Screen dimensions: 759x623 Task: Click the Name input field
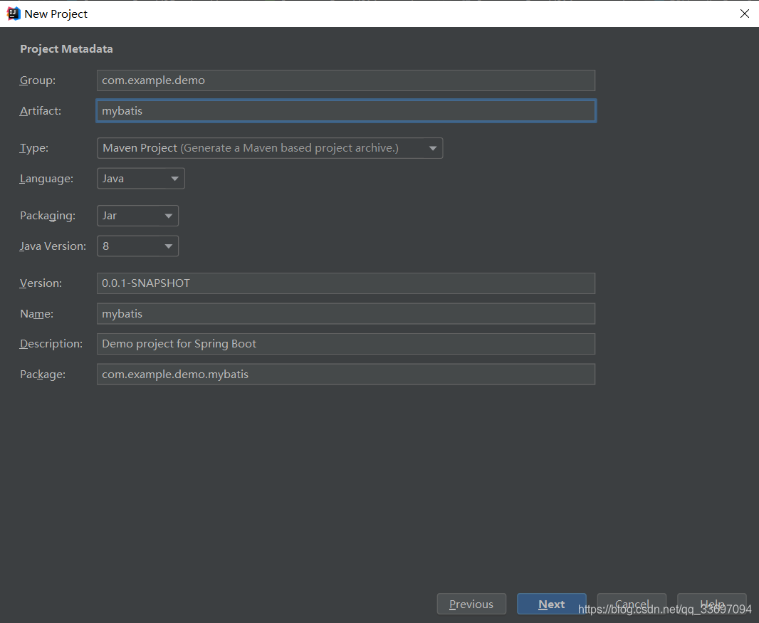tap(345, 314)
